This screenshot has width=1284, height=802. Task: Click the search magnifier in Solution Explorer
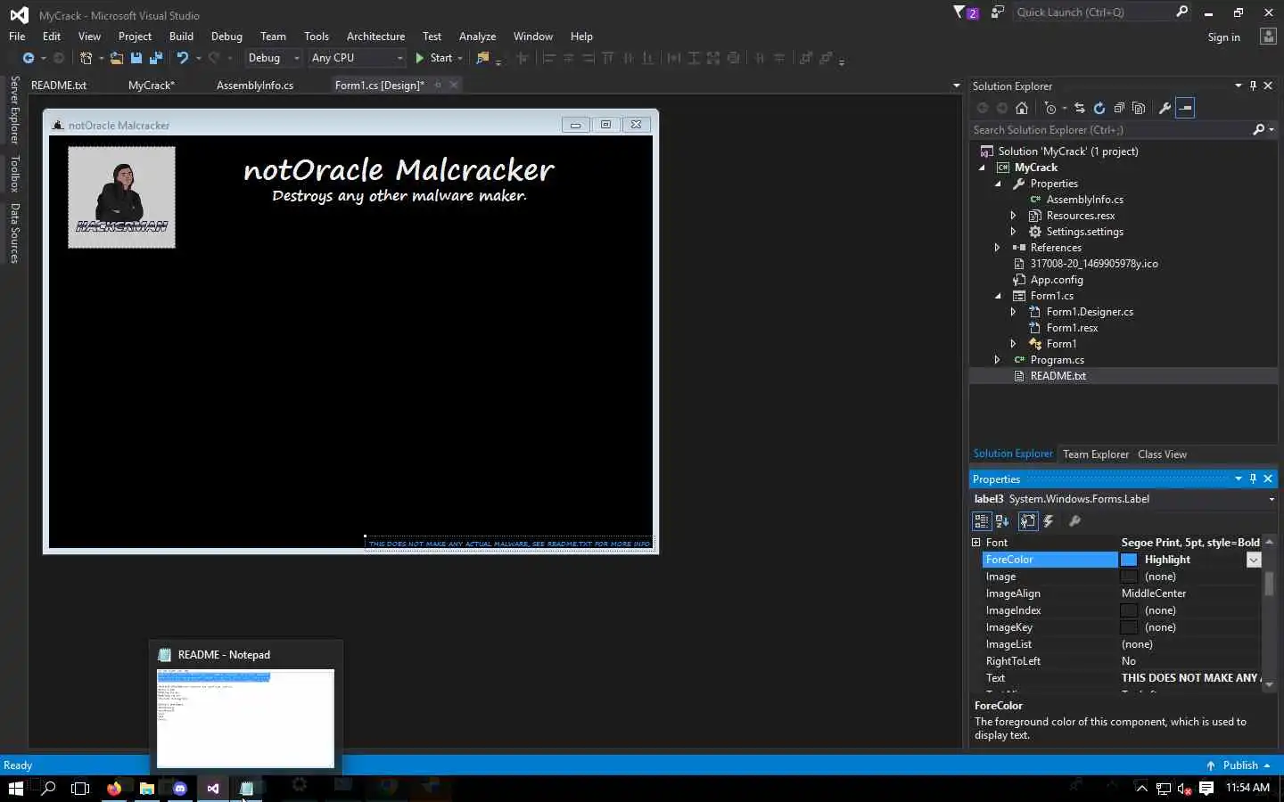click(x=1258, y=129)
